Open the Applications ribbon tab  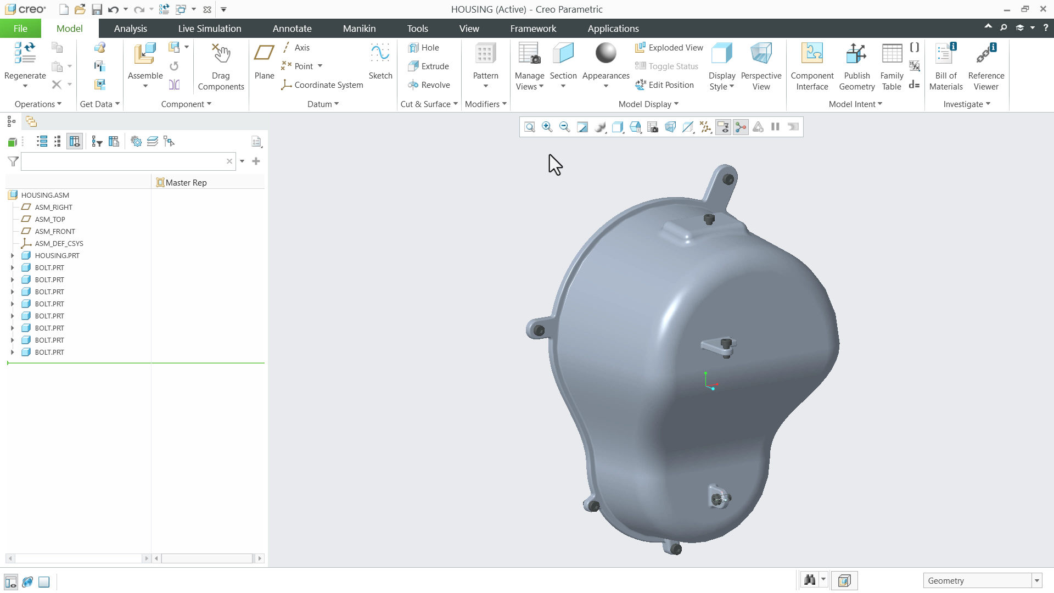(613, 28)
